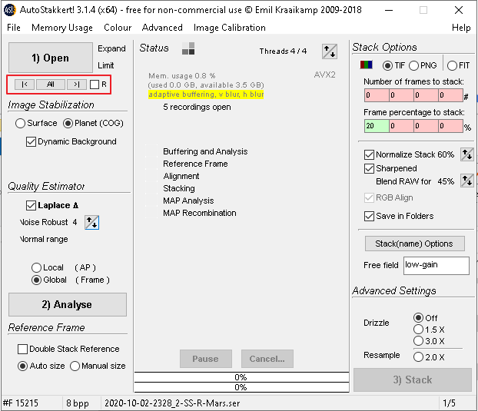
Task: Click the Threads count spinner arrows
Action: 330,51
